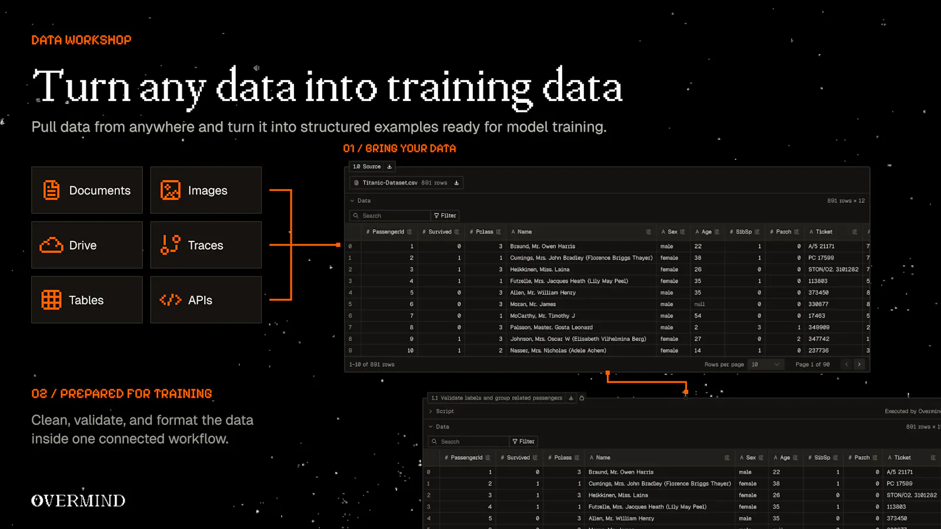941x529 pixels.
Task: Go to the previous page with left chevron
Action: (x=847, y=364)
